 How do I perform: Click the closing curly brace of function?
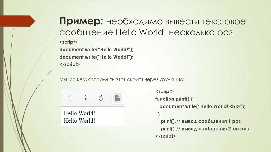tap(159, 114)
